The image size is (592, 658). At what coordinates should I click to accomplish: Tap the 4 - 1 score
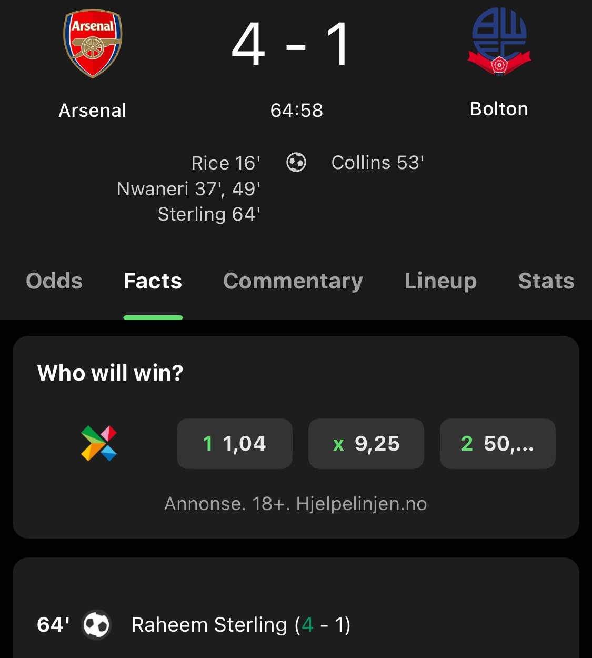pos(291,45)
